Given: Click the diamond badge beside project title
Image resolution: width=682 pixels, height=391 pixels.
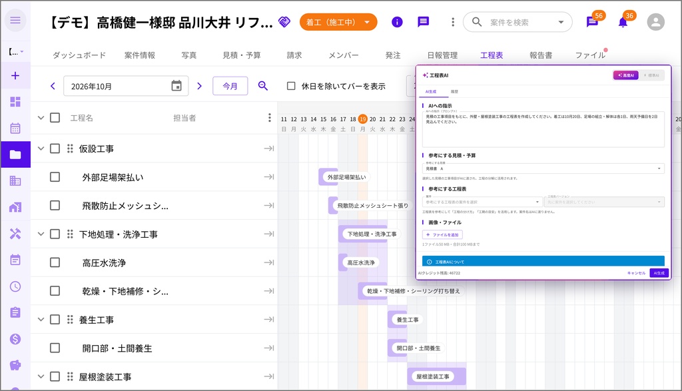Looking at the screenshot, I should [x=284, y=22].
